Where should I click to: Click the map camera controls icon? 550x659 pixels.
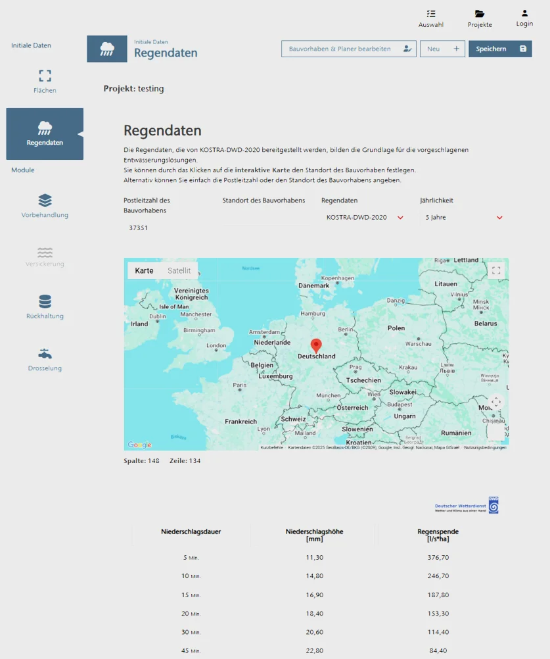pyautogui.click(x=496, y=402)
